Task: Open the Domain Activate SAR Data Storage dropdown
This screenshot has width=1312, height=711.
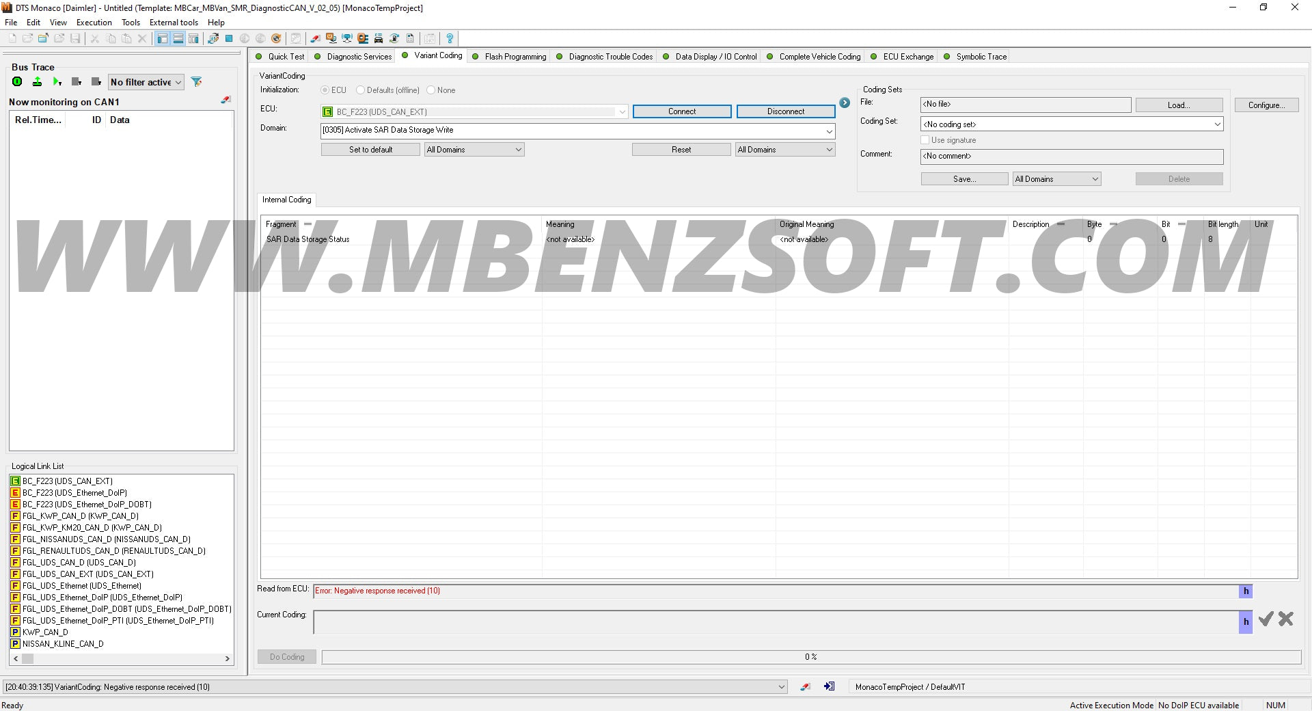Action: coord(829,131)
